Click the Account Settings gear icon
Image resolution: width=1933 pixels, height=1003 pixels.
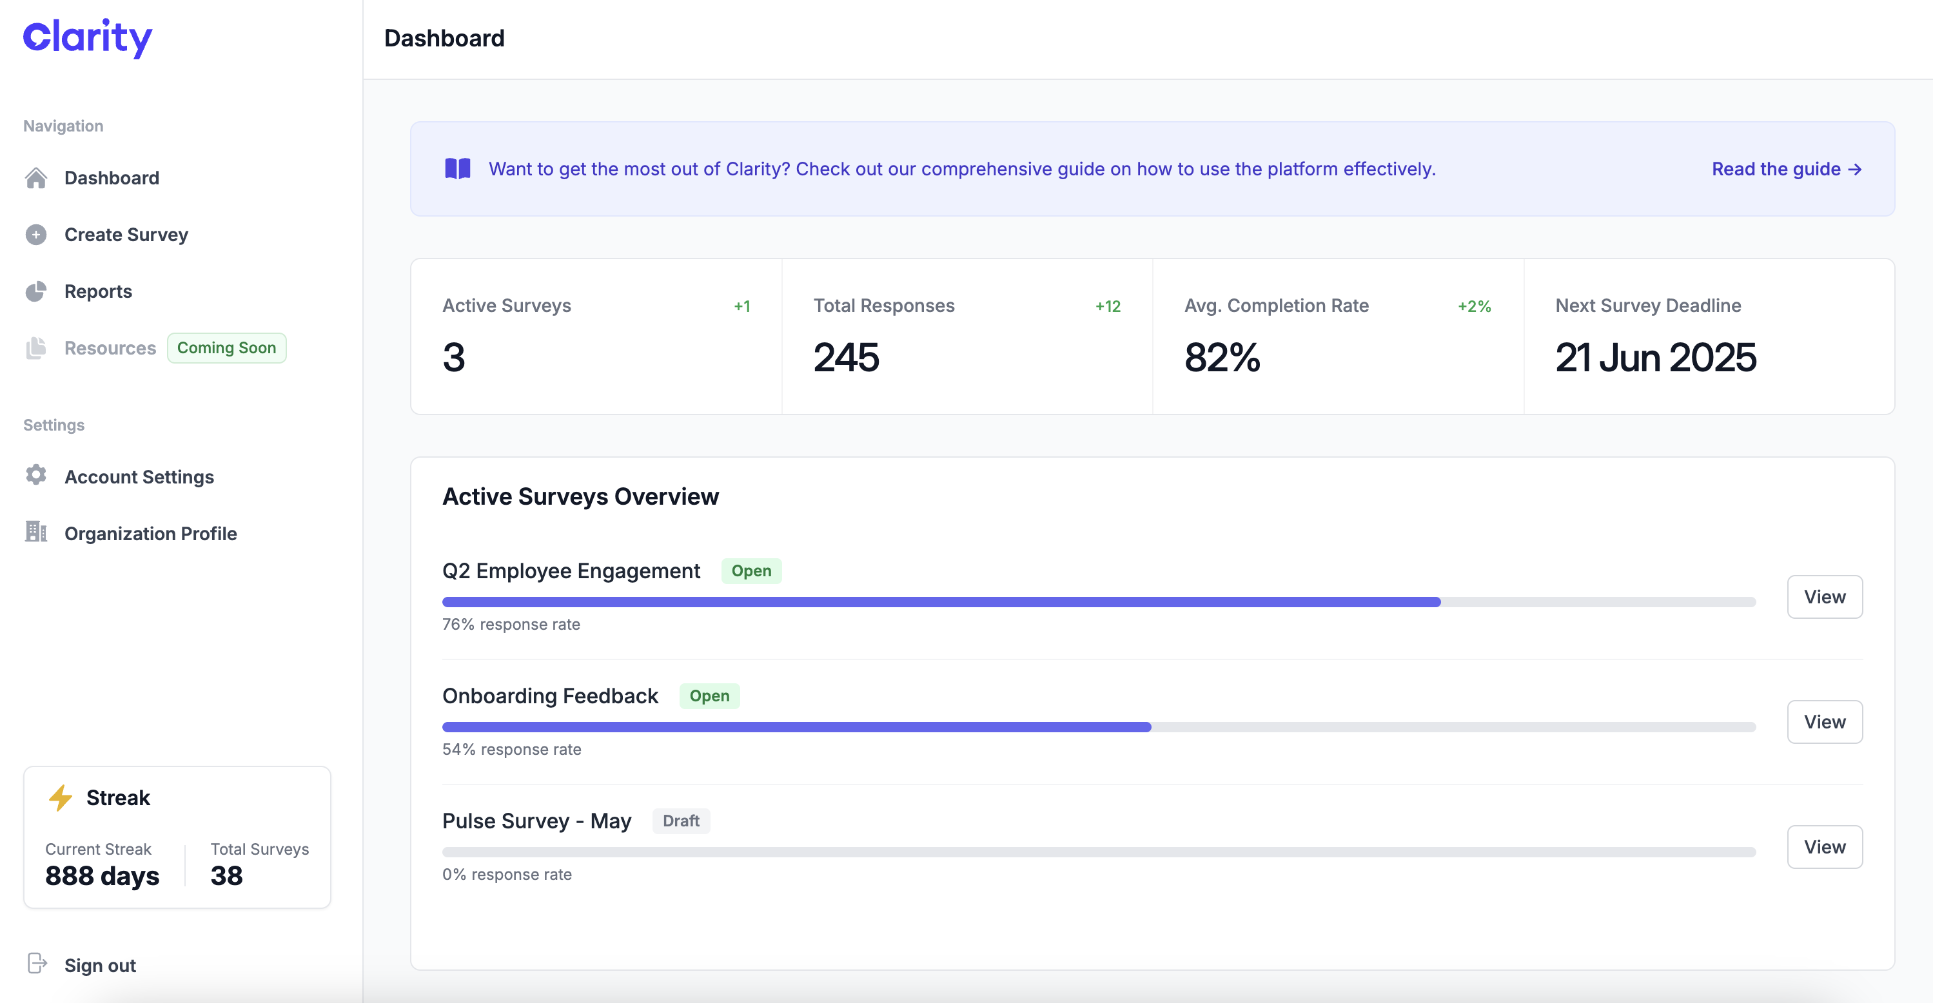[x=36, y=476]
